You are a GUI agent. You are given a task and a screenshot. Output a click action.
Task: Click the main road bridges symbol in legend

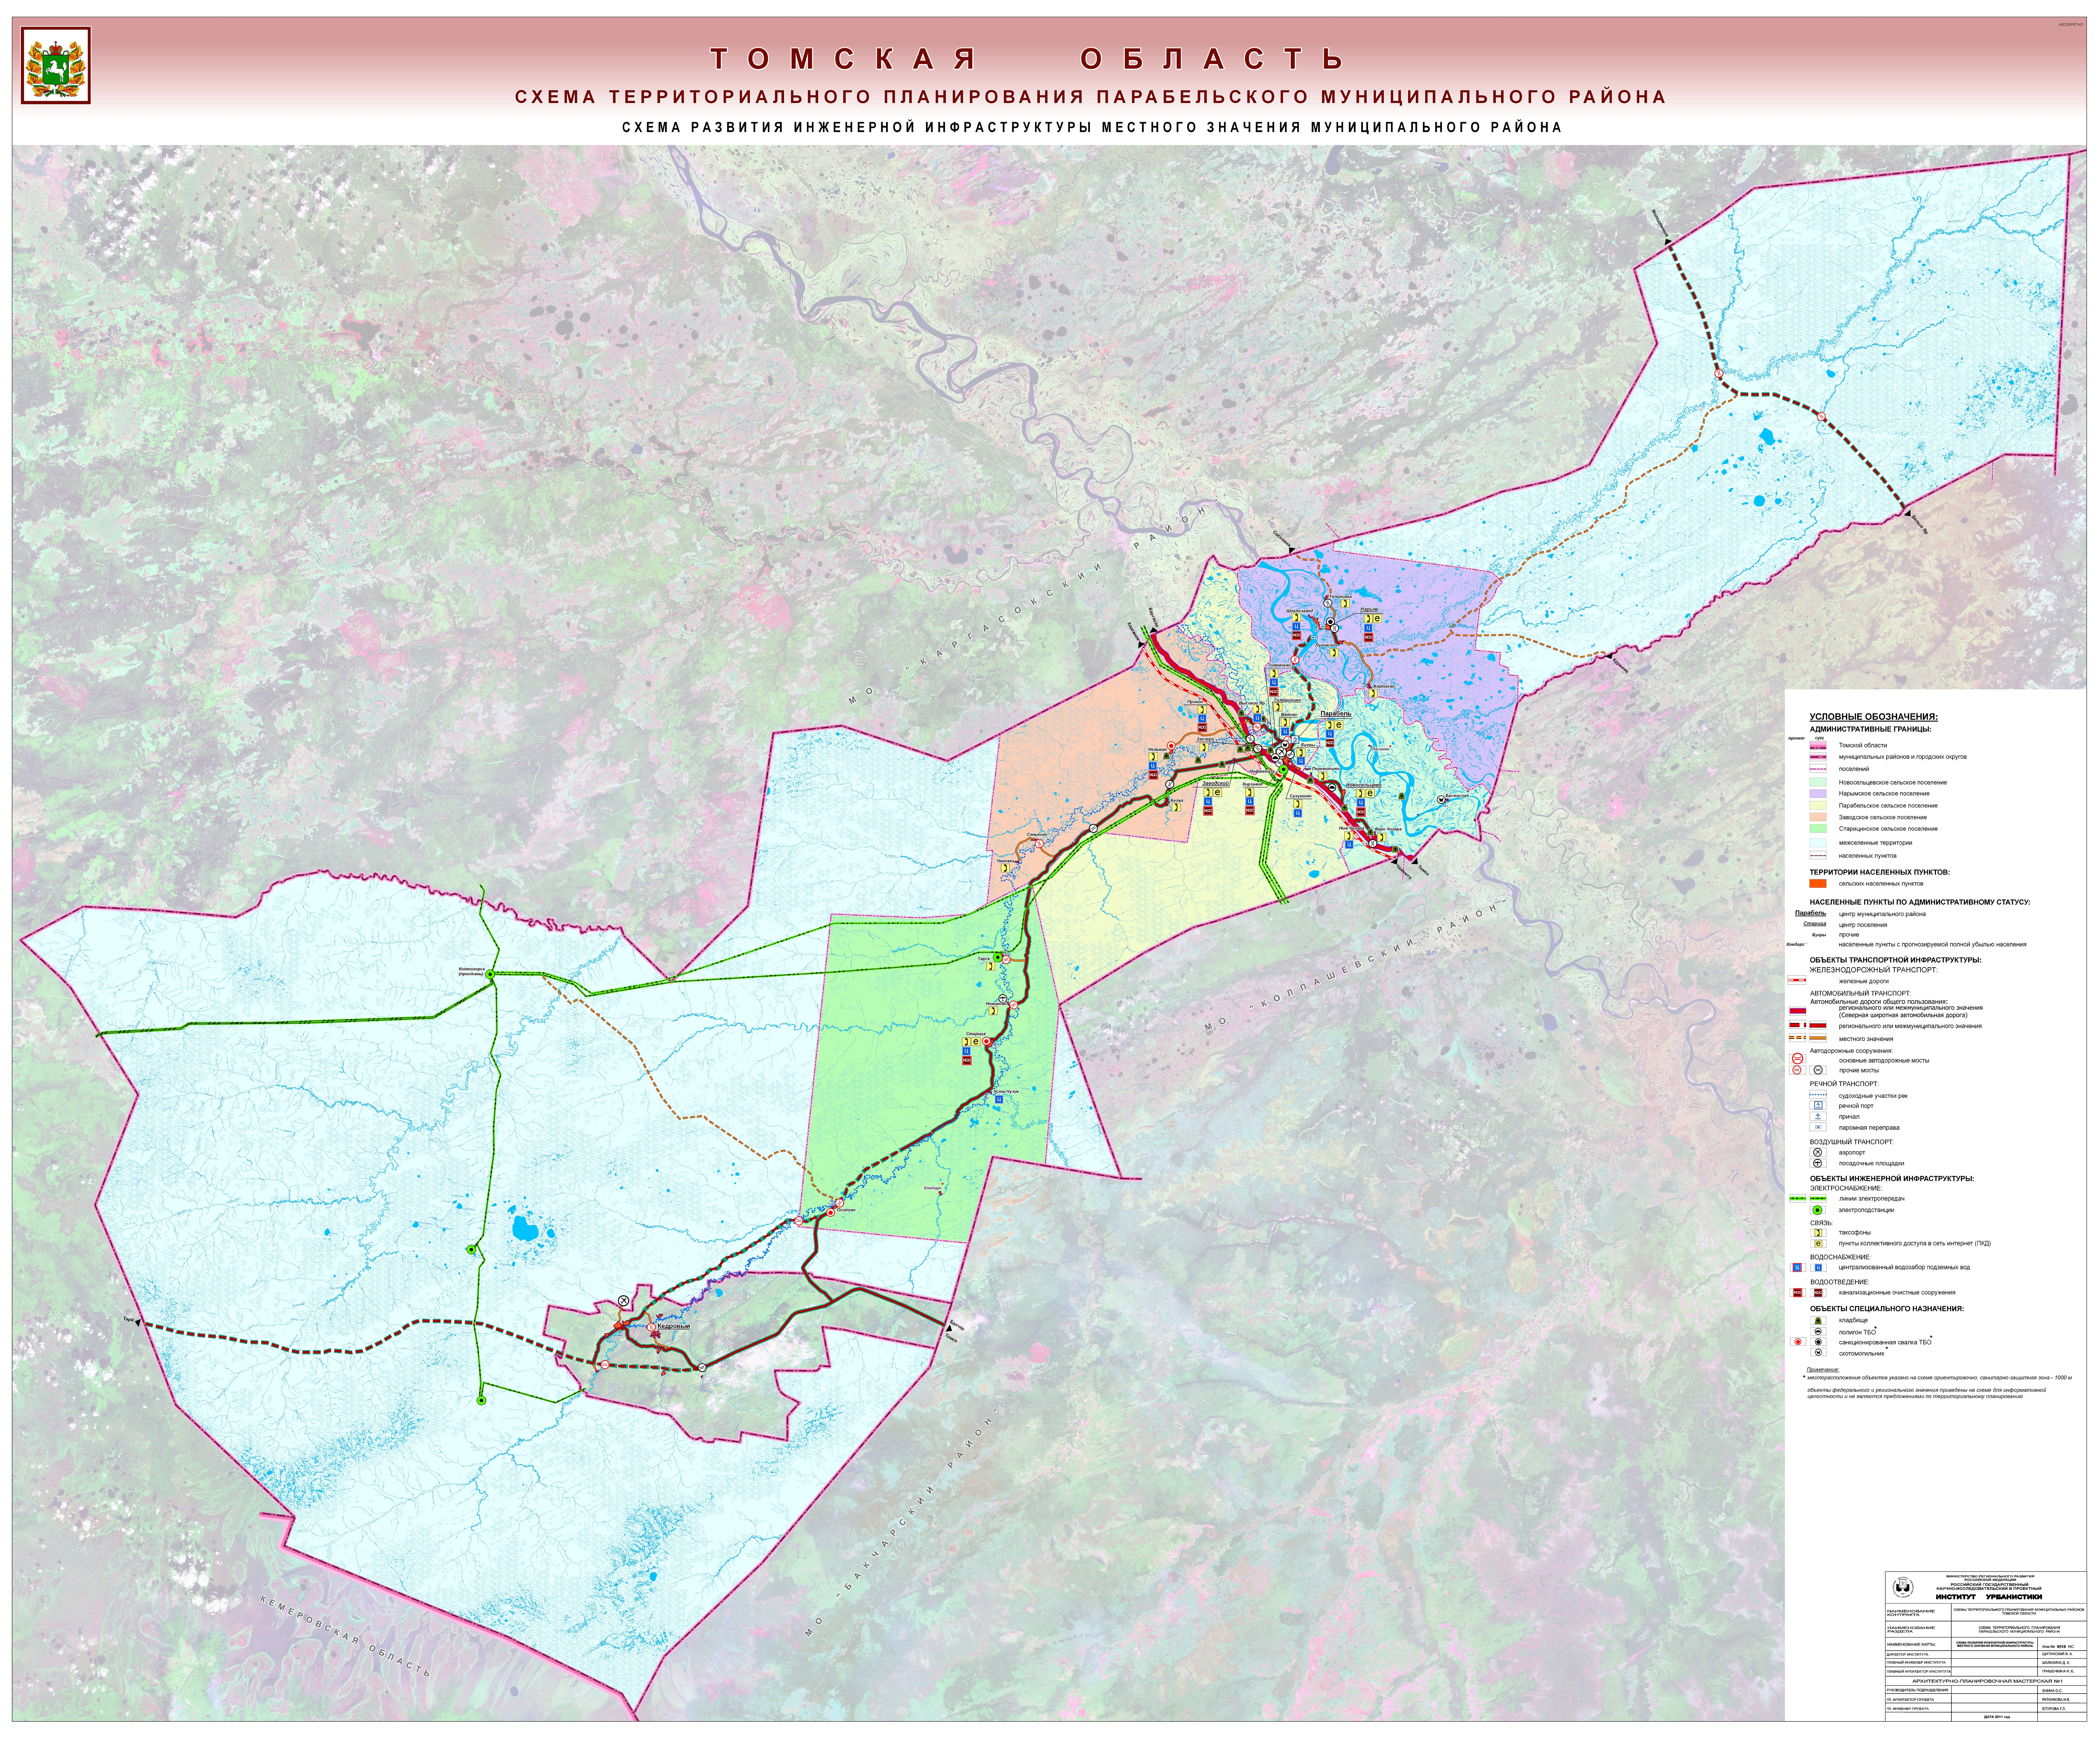[x=1798, y=1059]
